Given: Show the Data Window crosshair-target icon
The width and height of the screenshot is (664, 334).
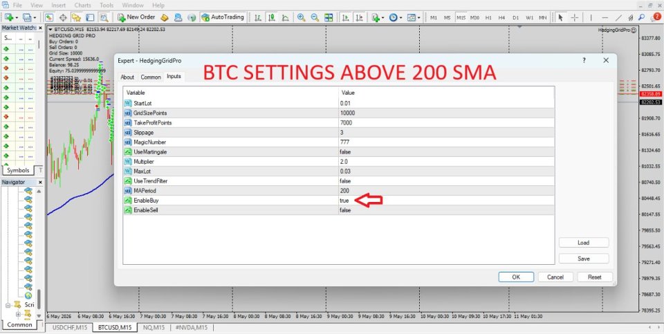Looking at the screenshot, I should pyautogui.click(x=63, y=17).
